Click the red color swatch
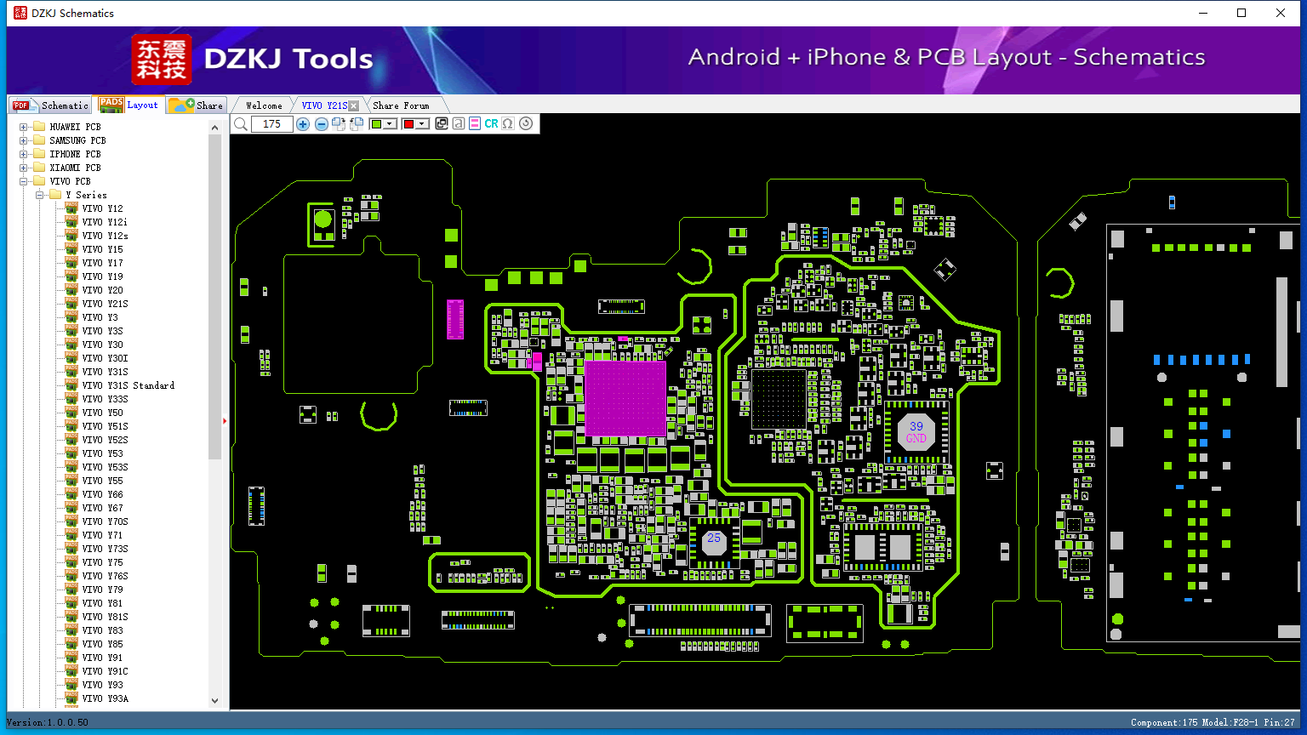This screenshot has width=1307, height=735. (408, 124)
